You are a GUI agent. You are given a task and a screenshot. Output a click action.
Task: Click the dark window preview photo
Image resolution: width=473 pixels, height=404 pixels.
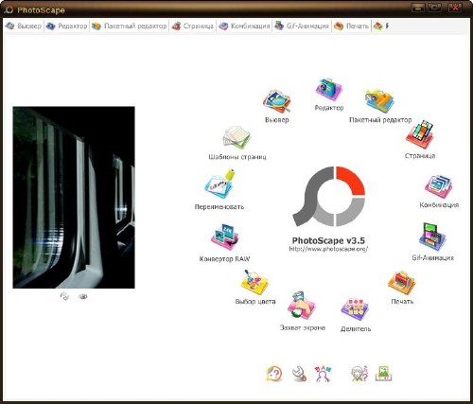74,198
